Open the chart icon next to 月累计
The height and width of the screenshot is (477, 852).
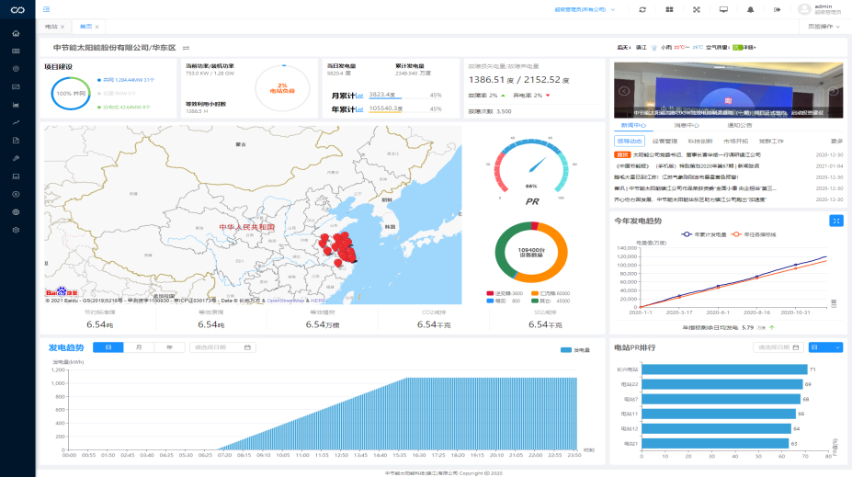[x=359, y=96]
